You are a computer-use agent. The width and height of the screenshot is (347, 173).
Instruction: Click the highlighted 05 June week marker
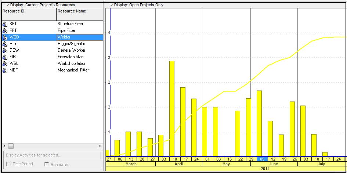tap(262, 159)
